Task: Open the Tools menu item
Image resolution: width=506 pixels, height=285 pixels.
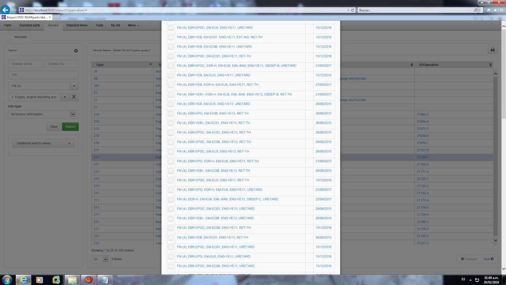Action: coord(99,25)
